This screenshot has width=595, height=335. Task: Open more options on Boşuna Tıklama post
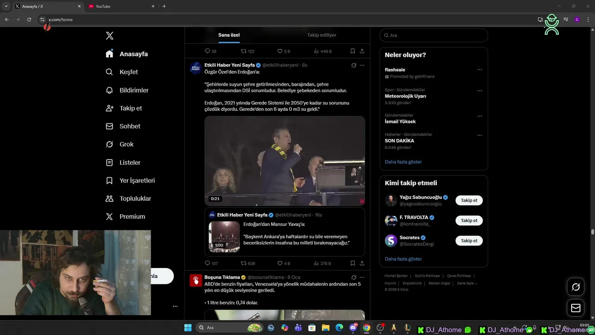coord(362,277)
